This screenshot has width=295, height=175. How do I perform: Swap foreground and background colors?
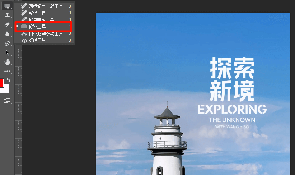tap(9, 80)
